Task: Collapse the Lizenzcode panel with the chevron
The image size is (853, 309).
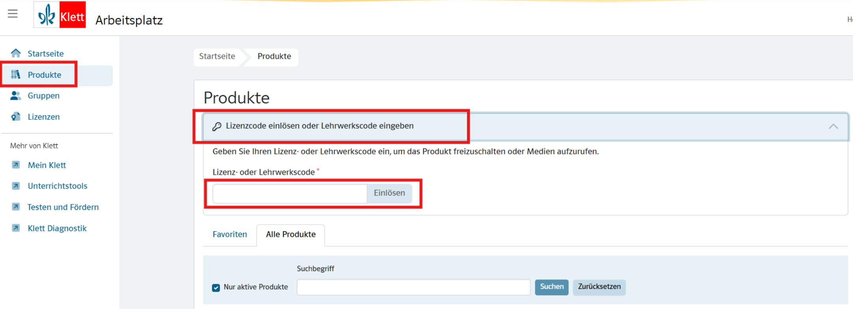Action: click(833, 127)
